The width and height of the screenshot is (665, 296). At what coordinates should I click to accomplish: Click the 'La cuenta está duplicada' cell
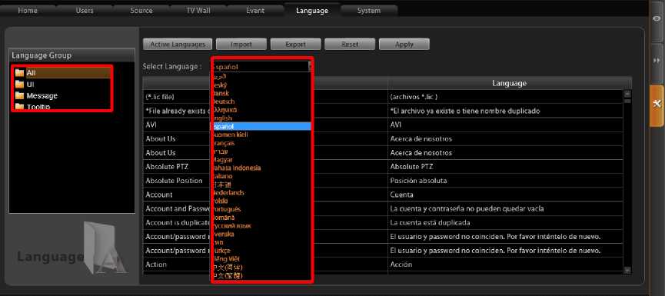tap(505, 223)
